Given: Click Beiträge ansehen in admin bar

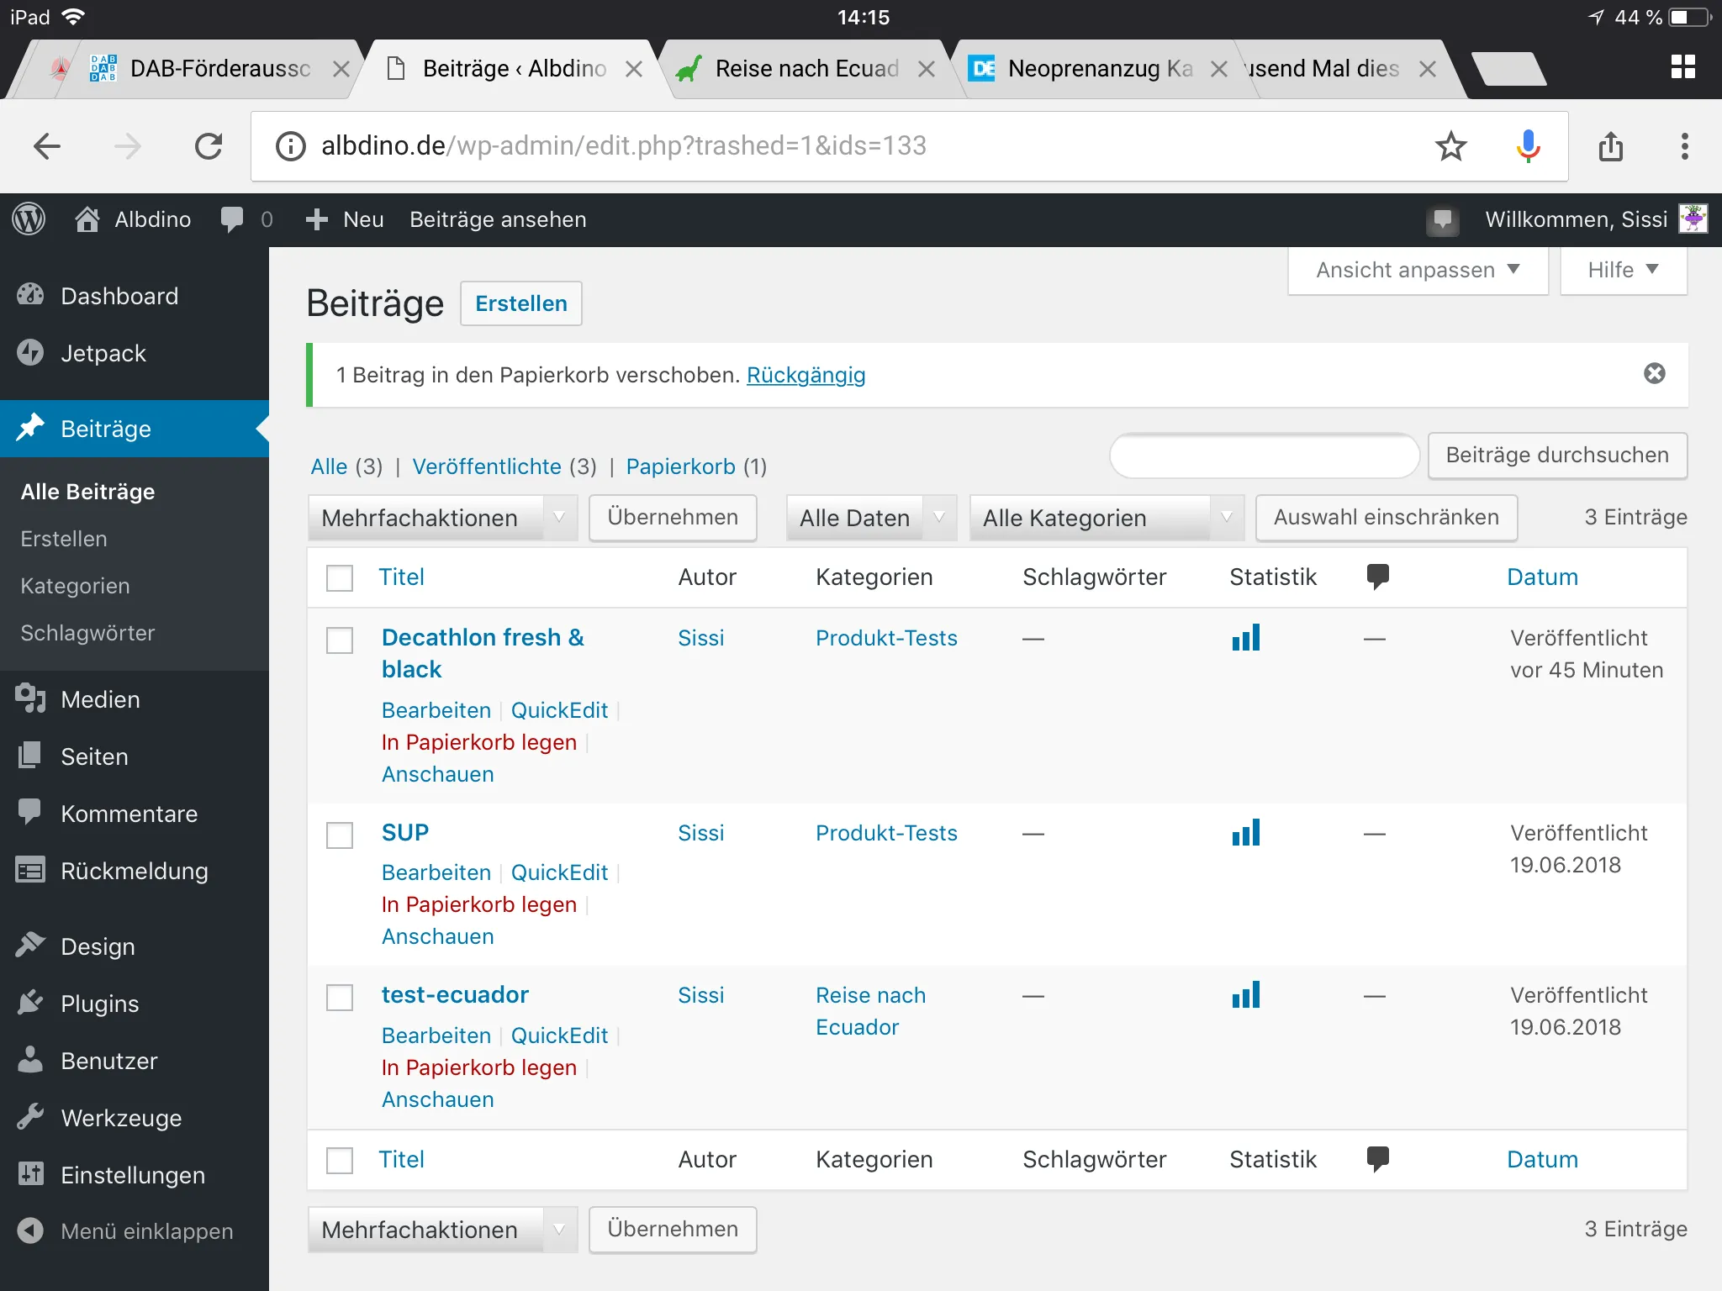Looking at the screenshot, I should coord(498,220).
